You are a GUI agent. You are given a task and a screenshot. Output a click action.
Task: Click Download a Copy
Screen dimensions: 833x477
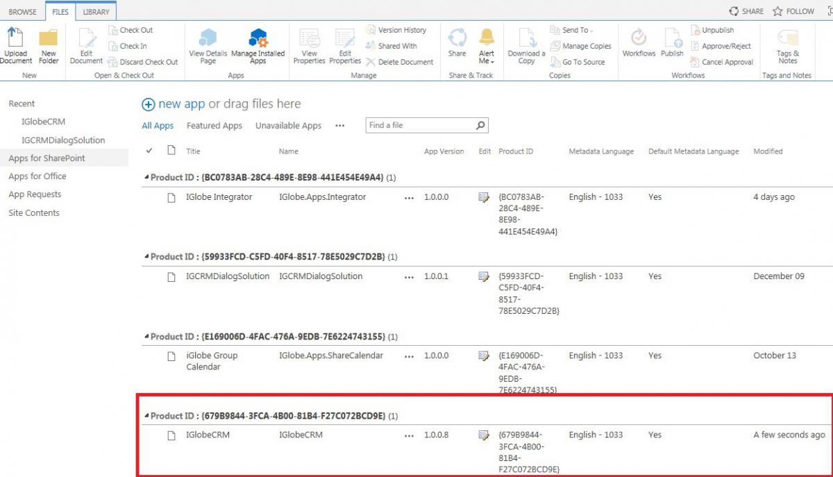click(526, 47)
